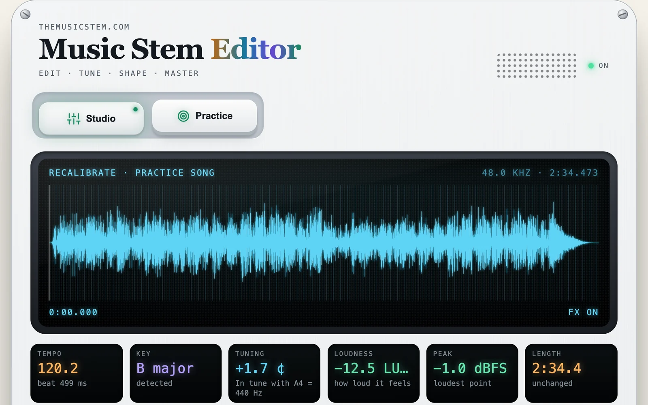Click the THEMUSICSTEM.COM link text
The image size is (648, 405).
(84, 27)
